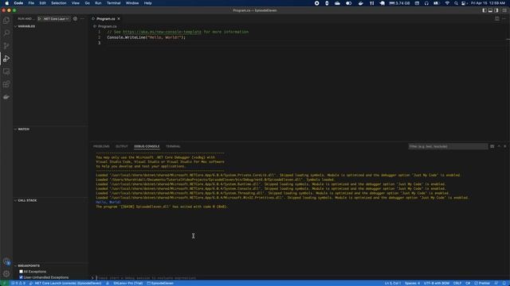Viewport: 510px width, 286px height.
Task: Clear the debug console
Action: [492, 146]
